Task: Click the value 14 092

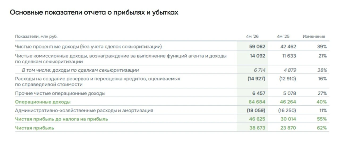Action: point(257,56)
